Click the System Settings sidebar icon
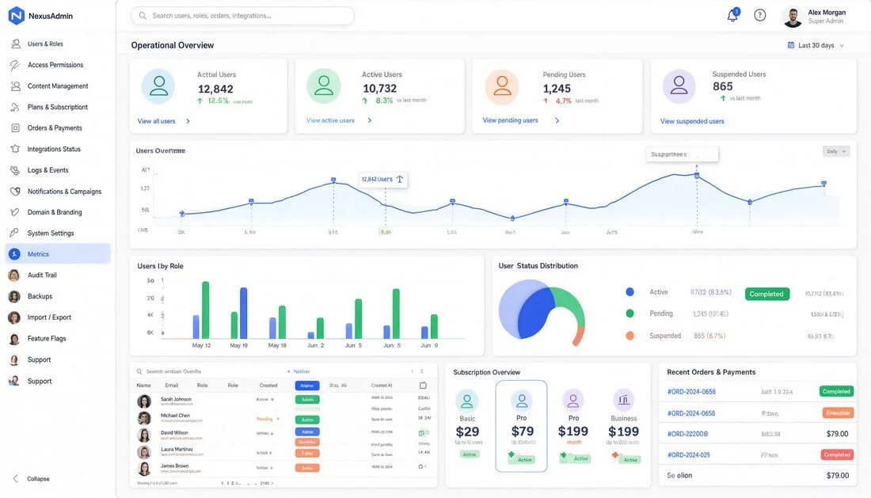 click(16, 234)
